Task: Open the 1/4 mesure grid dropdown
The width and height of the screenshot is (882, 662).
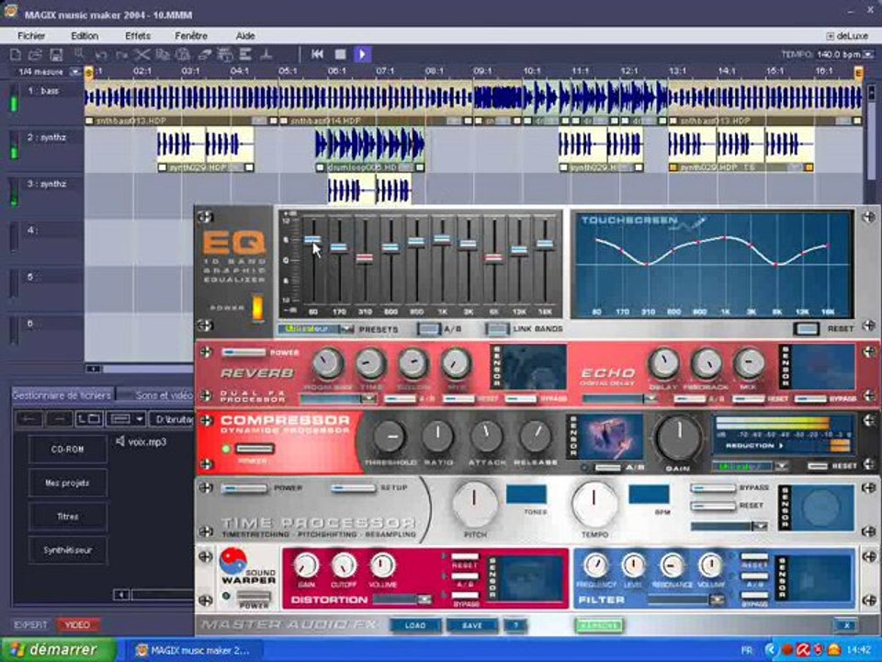Action: pyautogui.click(x=75, y=72)
